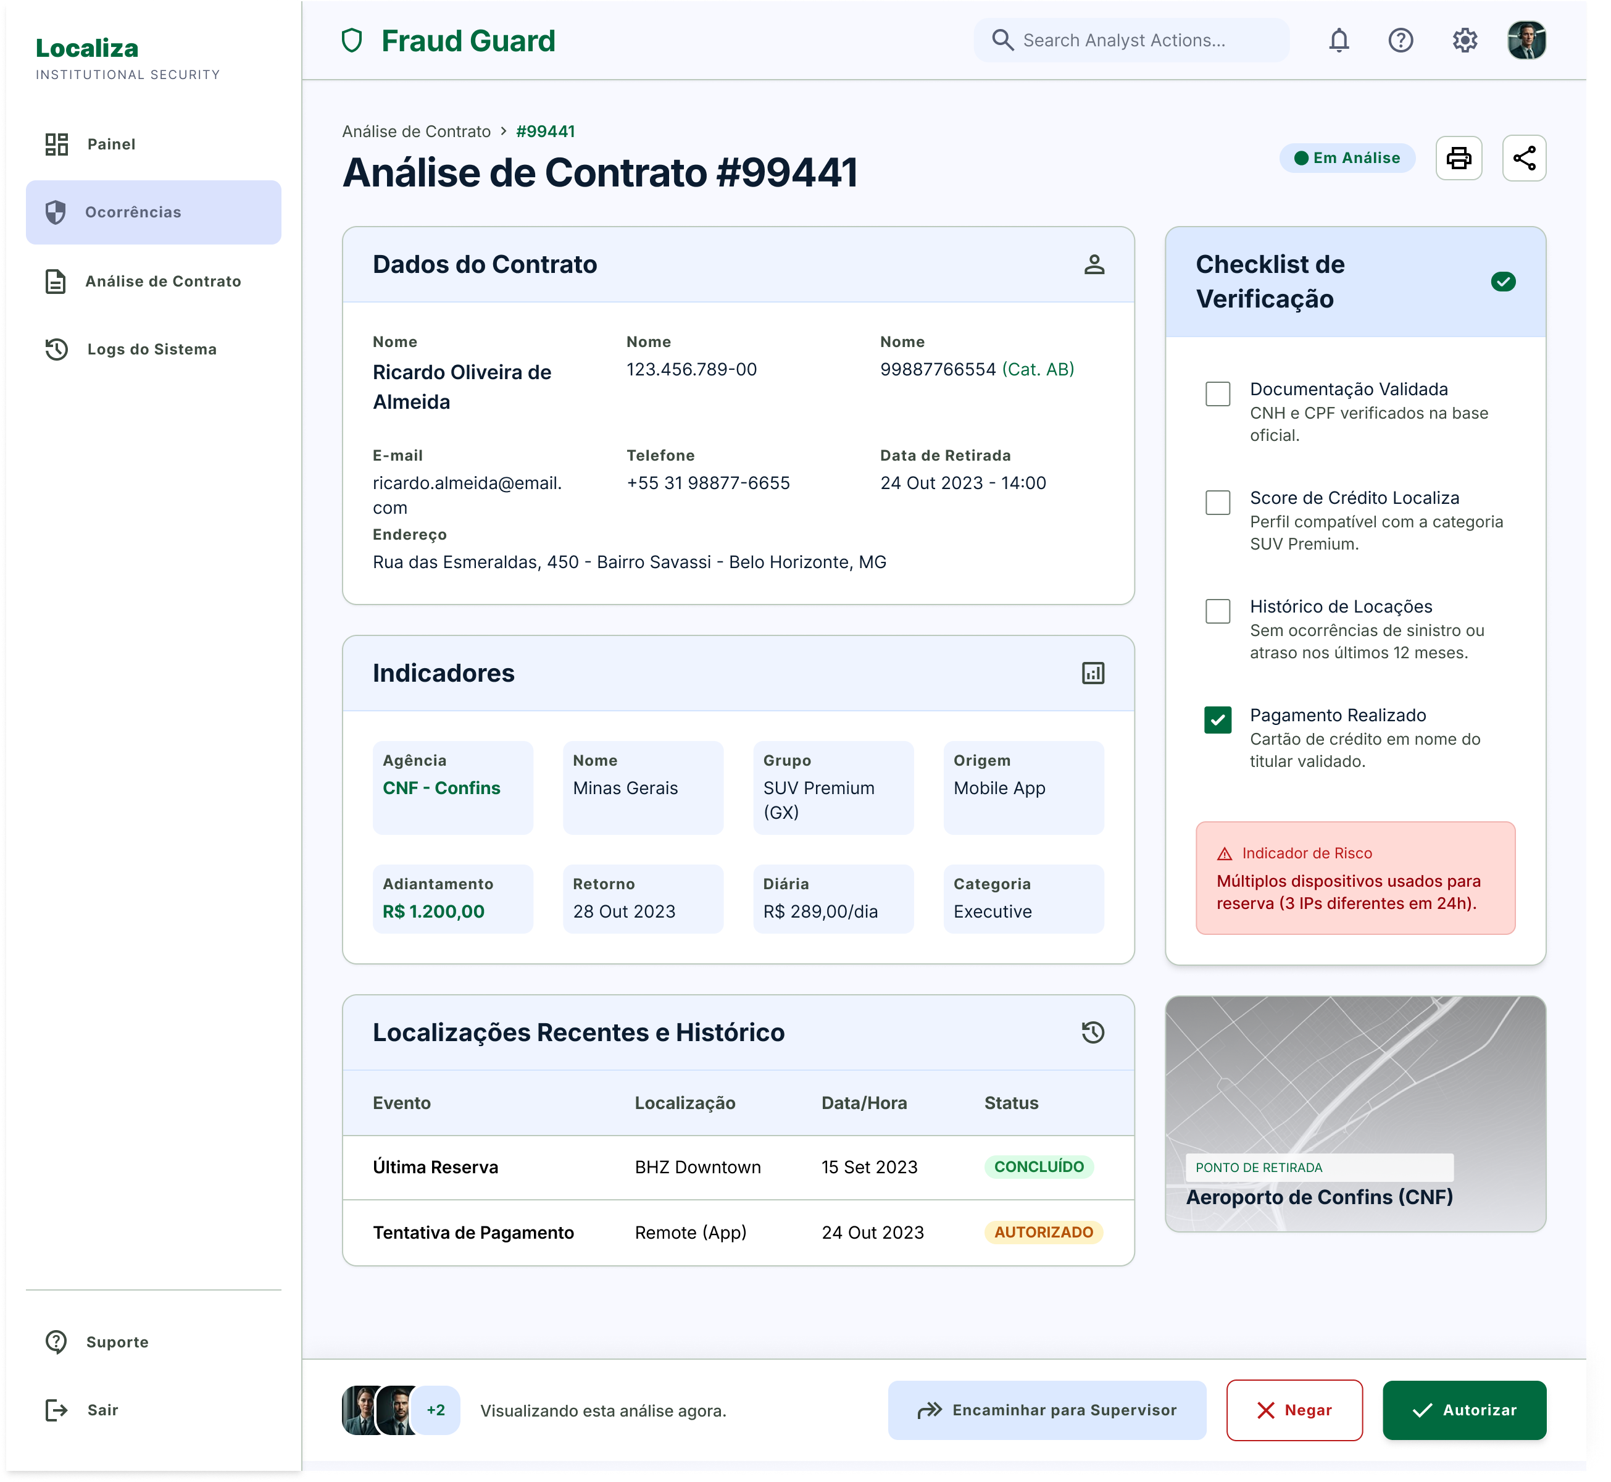Open Análise de Contrato sidebar item
The image size is (1611, 1482).
click(153, 282)
